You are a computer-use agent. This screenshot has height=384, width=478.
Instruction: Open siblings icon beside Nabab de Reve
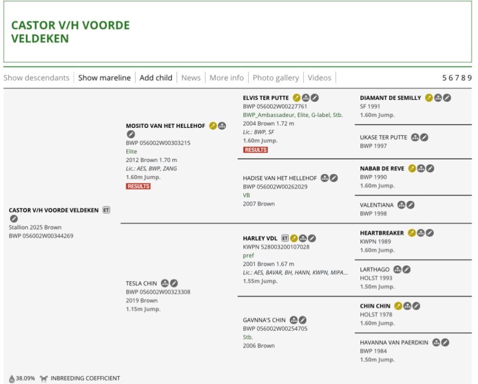pos(421,168)
